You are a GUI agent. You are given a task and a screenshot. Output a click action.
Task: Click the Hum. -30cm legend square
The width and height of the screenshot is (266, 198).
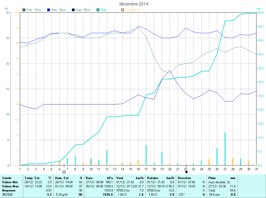[49, 10]
